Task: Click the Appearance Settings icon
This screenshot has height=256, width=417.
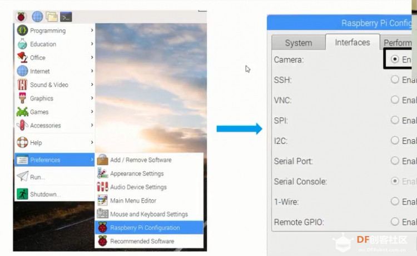Action: coord(103,173)
